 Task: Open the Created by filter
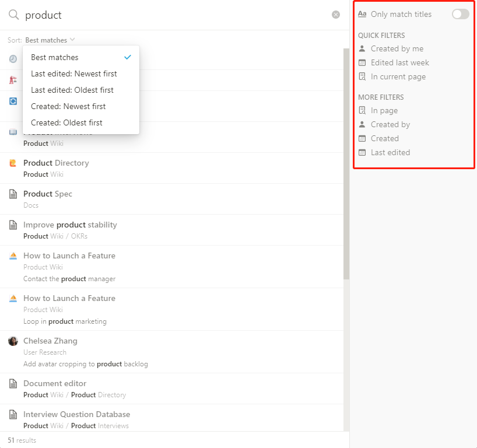point(384,124)
